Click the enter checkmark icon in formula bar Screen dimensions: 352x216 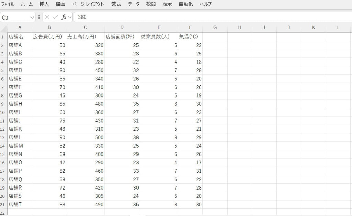click(x=55, y=17)
